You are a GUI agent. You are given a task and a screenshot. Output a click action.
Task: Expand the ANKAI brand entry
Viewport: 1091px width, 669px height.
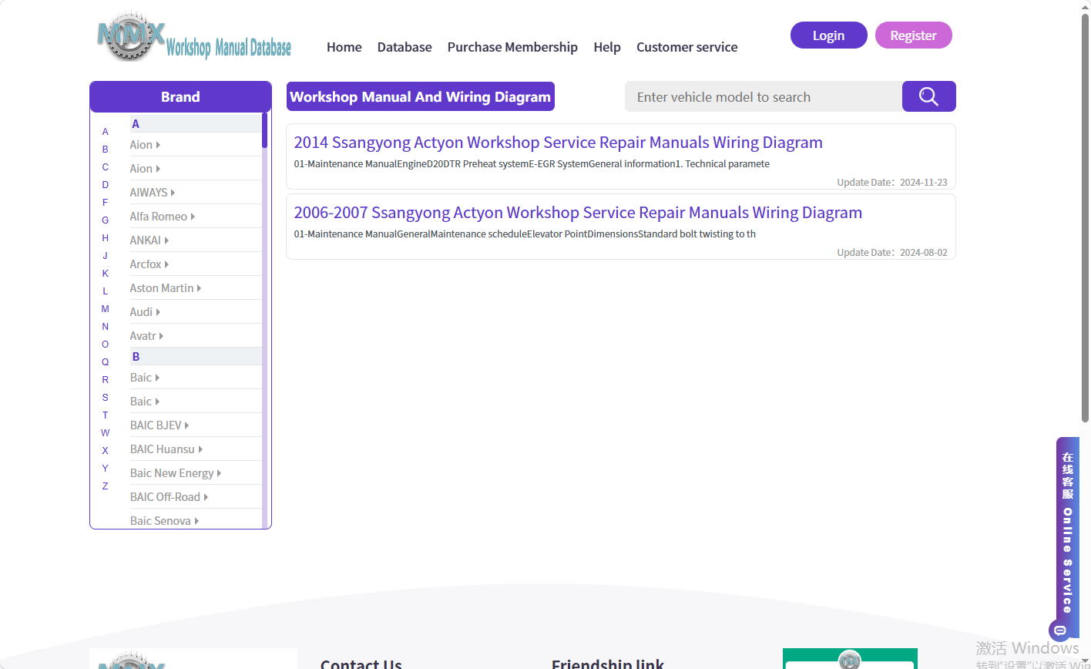click(149, 240)
